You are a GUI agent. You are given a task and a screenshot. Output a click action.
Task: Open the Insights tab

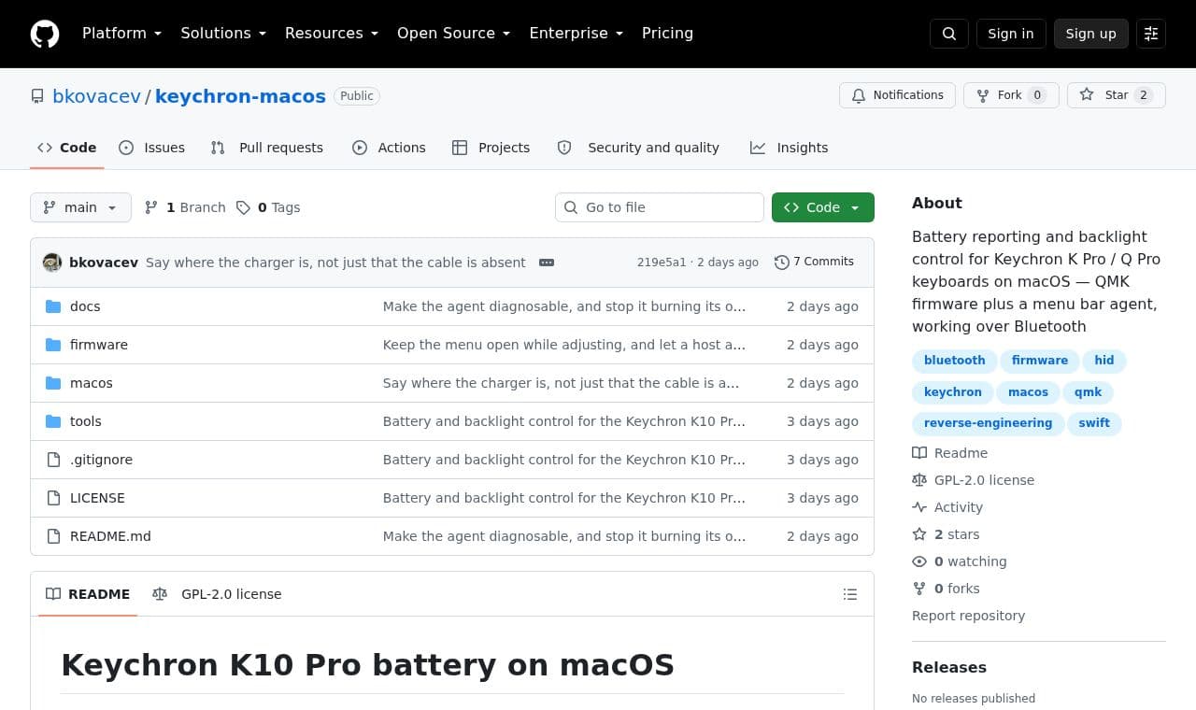[x=790, y=148]
